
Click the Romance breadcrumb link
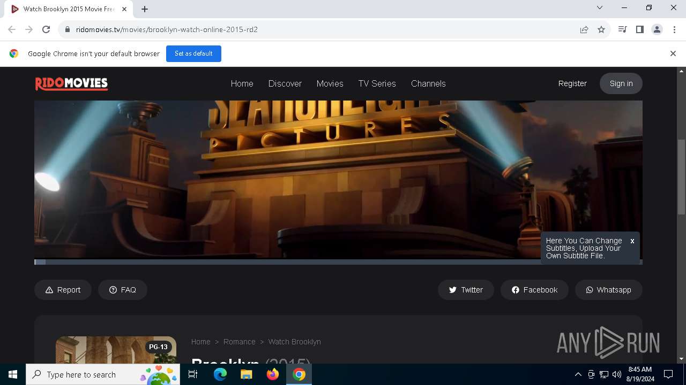[x=239, y=342]
